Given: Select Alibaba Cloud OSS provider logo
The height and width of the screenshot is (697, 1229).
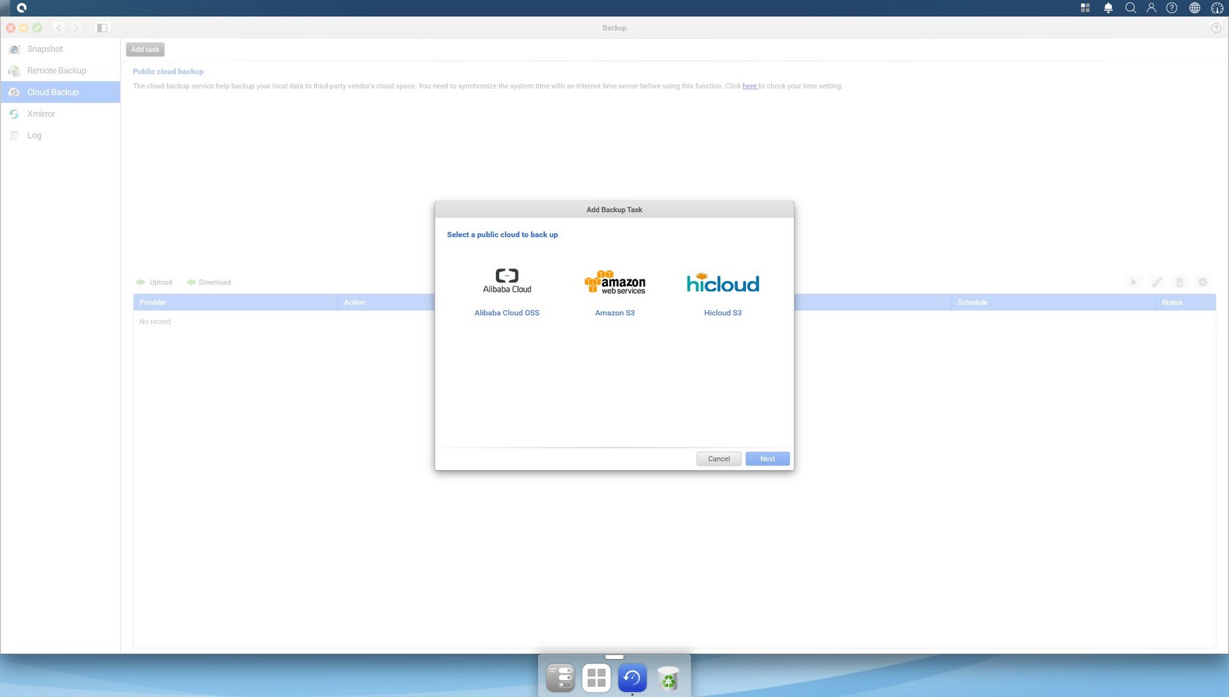Looking at the screenshot, I should [x=507, y=281].
